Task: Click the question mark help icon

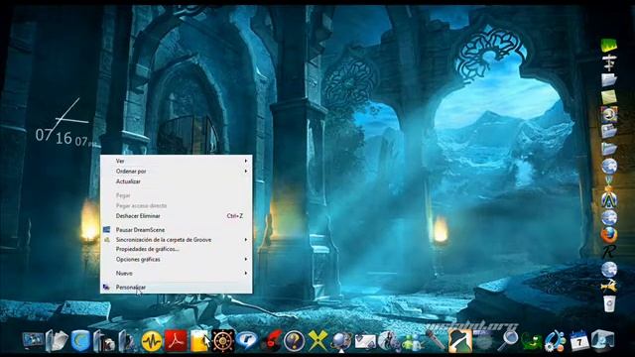Action: coord(294,341)
